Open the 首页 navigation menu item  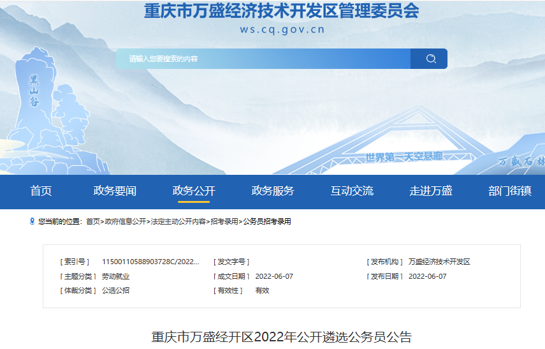(41, 191)
